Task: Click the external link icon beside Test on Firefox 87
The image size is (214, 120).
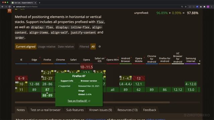Action: coord(89,101)
